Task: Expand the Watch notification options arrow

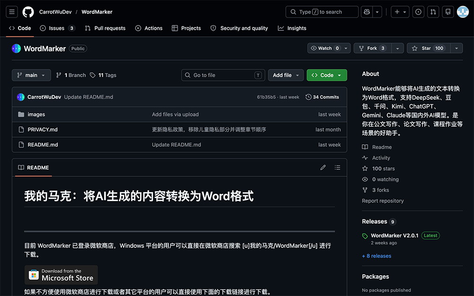Action: click(346, 48)
